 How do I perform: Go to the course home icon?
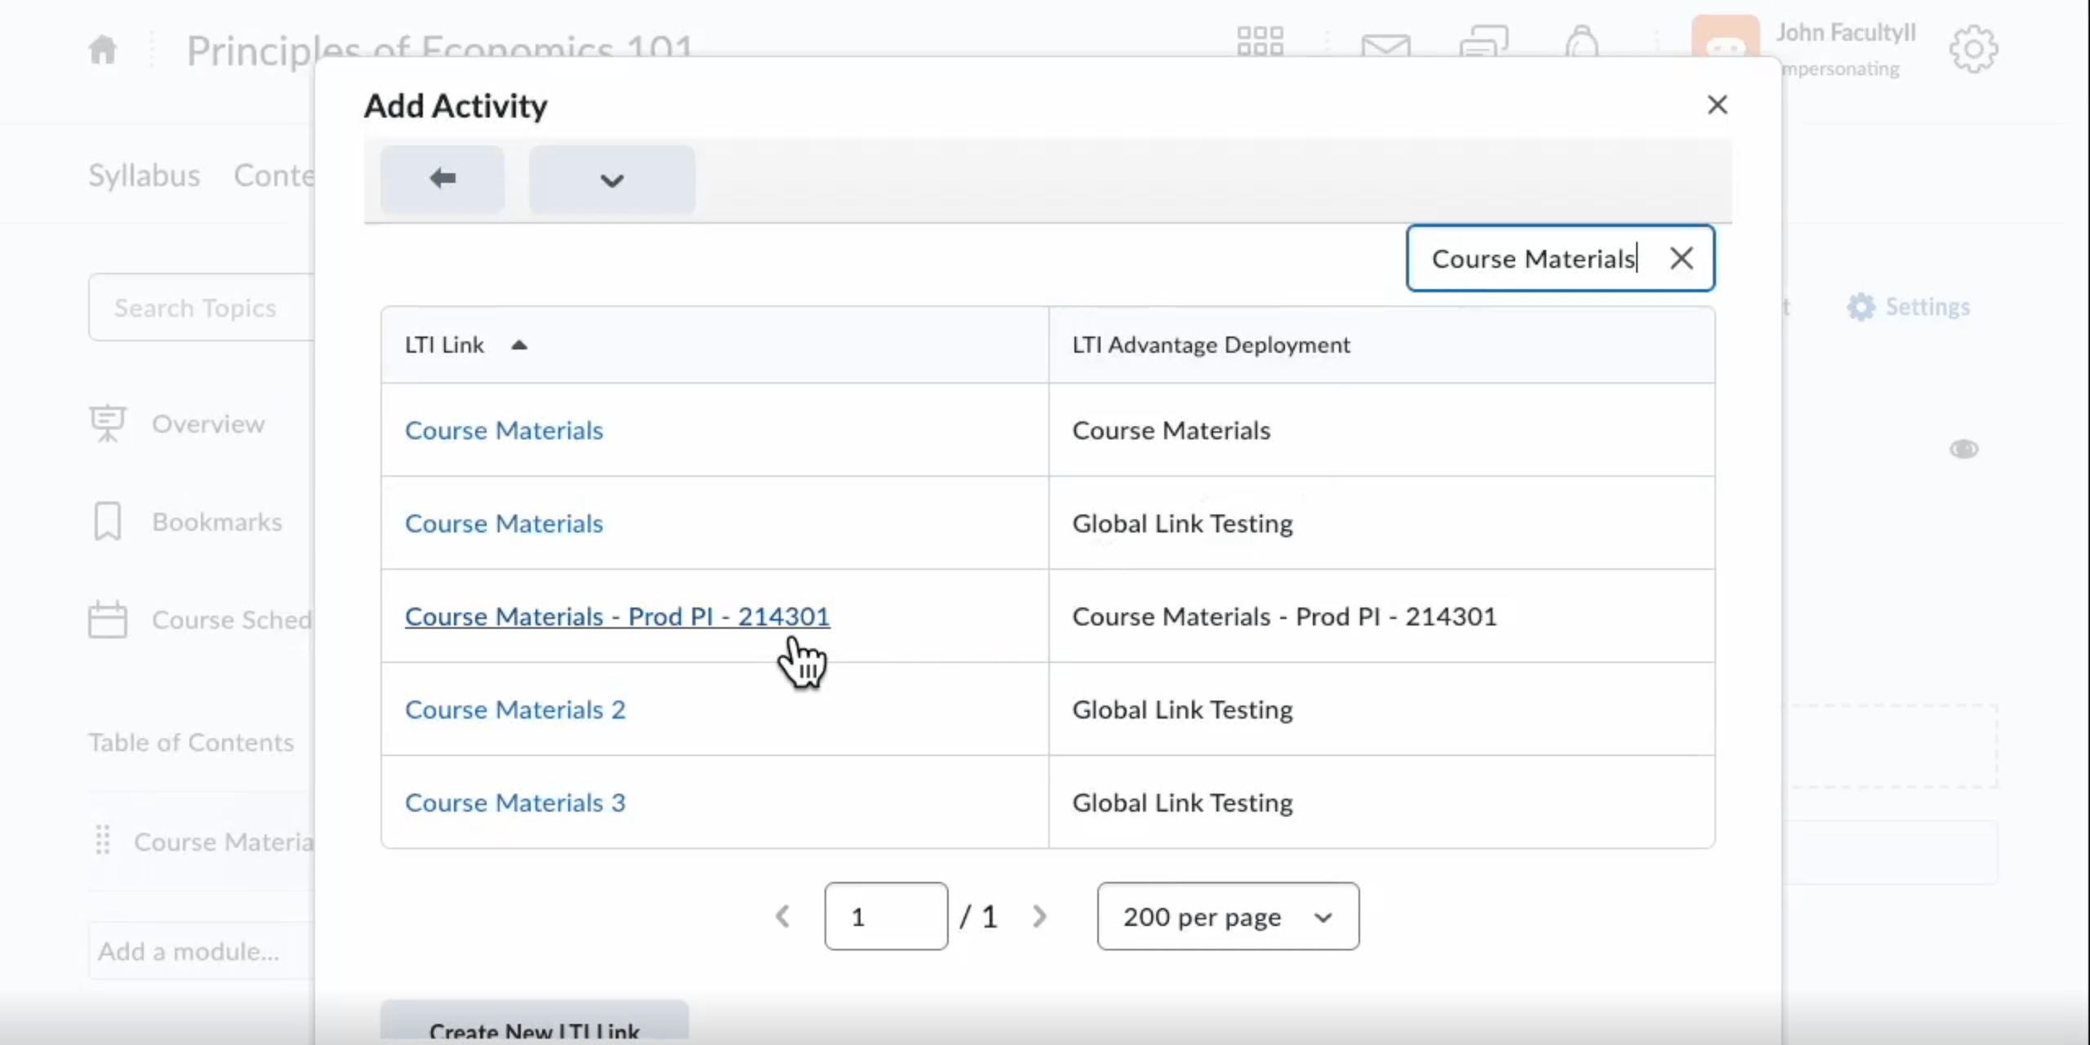pyautogui.click(x=103, y=49)
